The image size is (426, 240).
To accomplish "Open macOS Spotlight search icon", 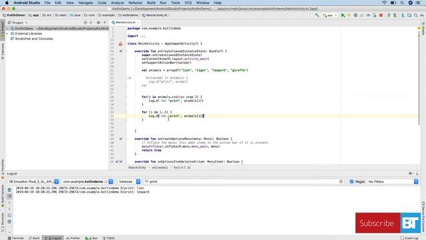I will click(402, 3).
